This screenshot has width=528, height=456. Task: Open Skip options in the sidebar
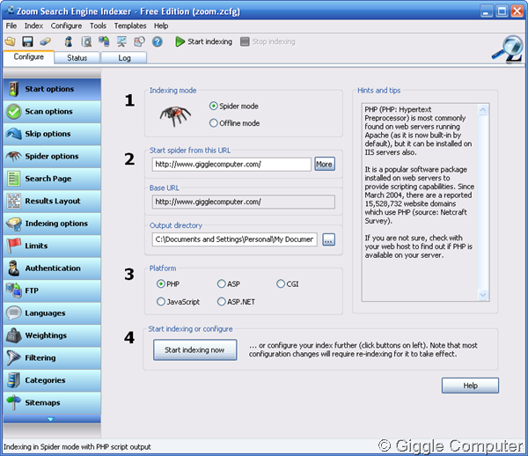tap(52, 134)
